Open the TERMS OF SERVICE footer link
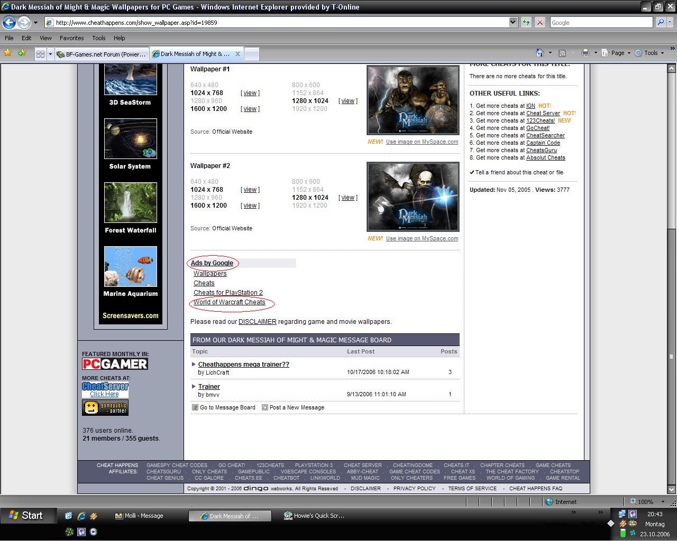The image size is (677, 541). pyautogui.click(x=472, y=489)
